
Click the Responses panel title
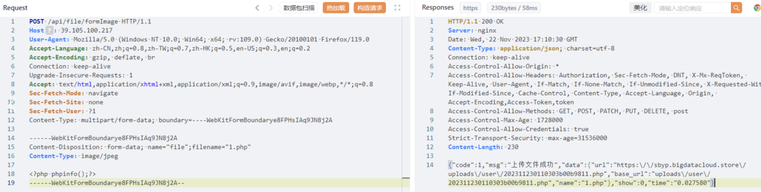pos(438,7)
